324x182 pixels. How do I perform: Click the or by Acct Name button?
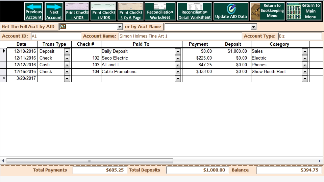click(144, 27)
